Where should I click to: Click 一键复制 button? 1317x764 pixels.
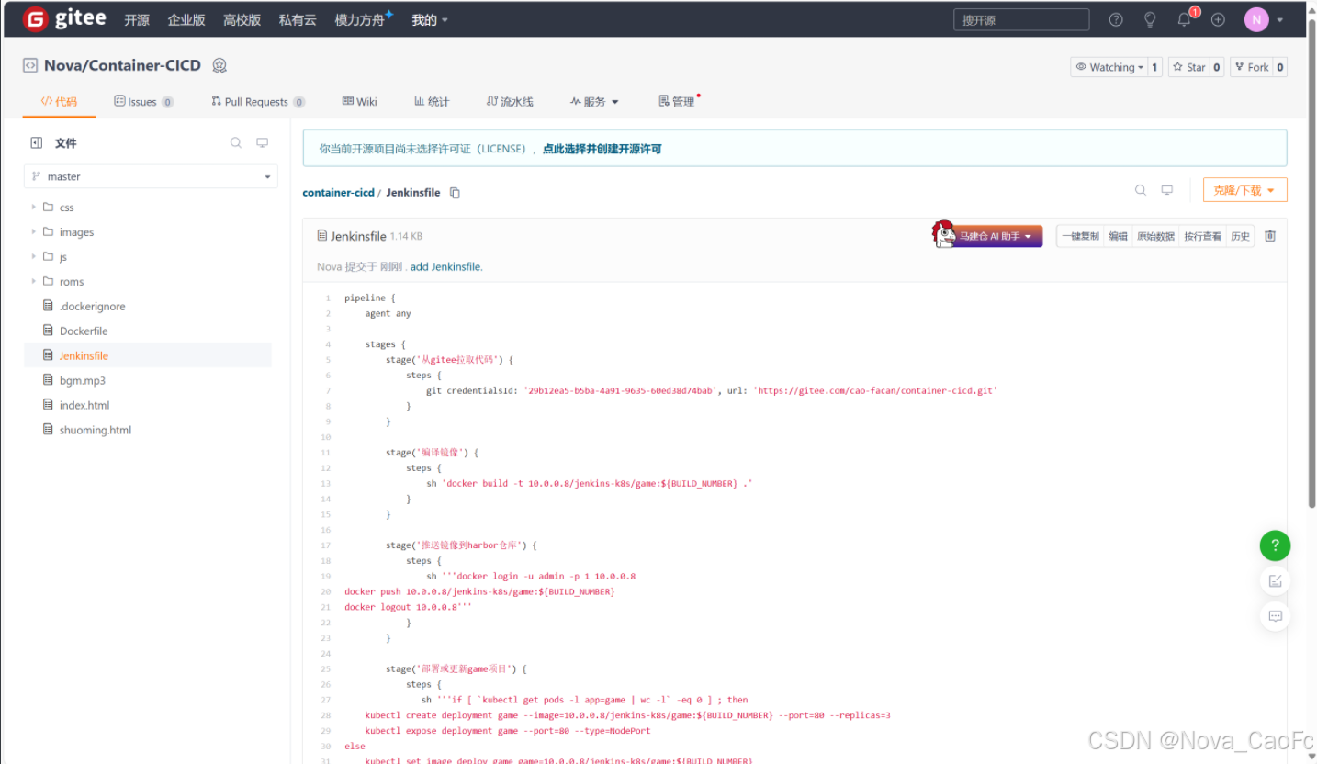(x=1079, y=236)
